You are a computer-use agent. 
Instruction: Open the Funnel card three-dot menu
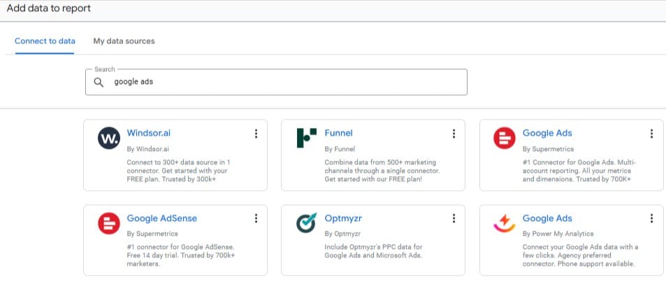click(x=454, y=134)
